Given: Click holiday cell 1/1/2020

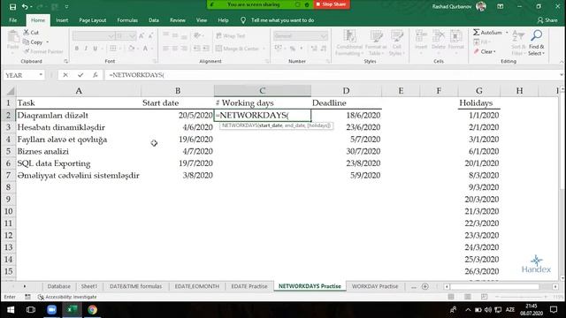Looking at the screenshot, I should (479, 116).
